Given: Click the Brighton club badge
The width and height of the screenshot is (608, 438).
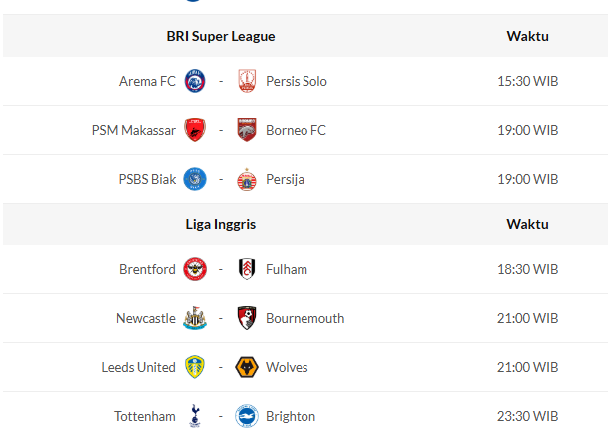Looking at the screenshot, I should pos(247,416).
